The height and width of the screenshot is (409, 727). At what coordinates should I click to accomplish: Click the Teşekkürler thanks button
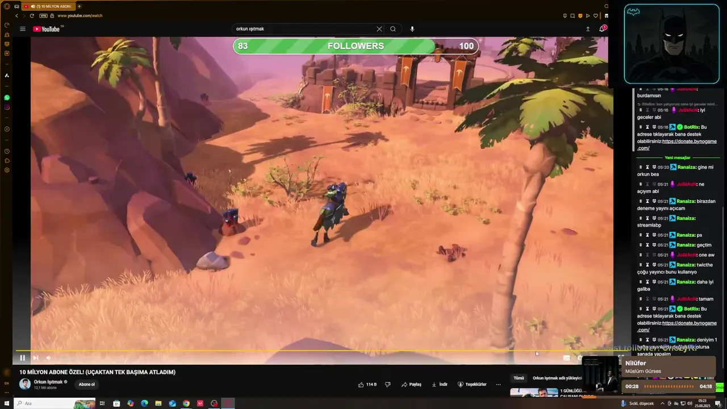[472, 385]
